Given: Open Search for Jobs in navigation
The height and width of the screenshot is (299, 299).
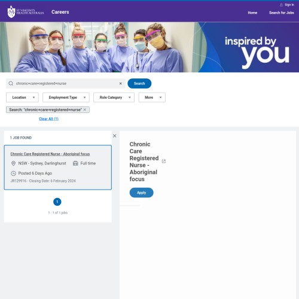Looking at the screenshot, I should pos(282,13).
